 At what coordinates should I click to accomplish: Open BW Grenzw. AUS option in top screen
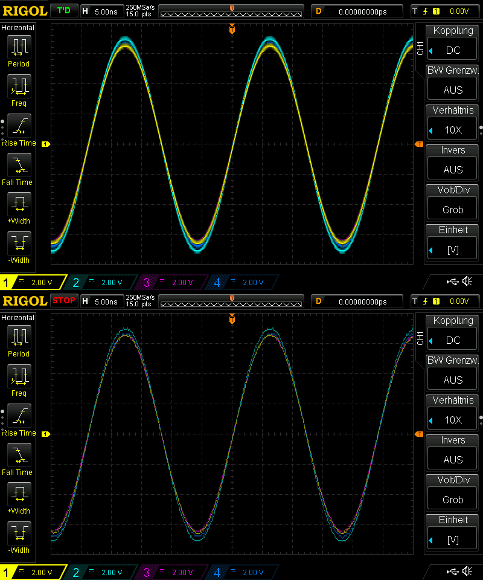(x=452, y=83)
